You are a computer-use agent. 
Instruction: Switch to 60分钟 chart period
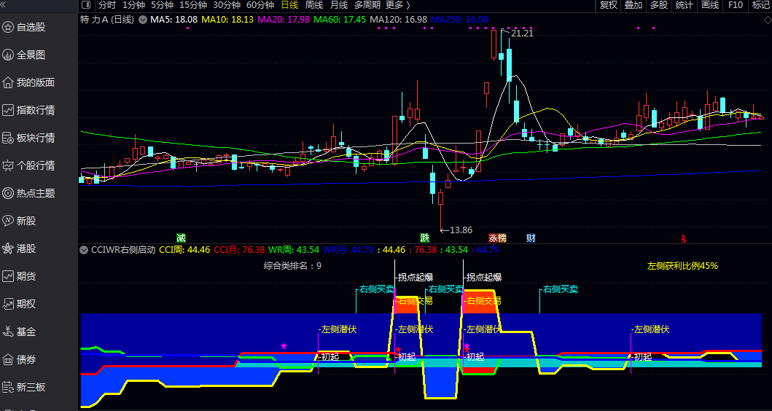[x=260, y=5]
